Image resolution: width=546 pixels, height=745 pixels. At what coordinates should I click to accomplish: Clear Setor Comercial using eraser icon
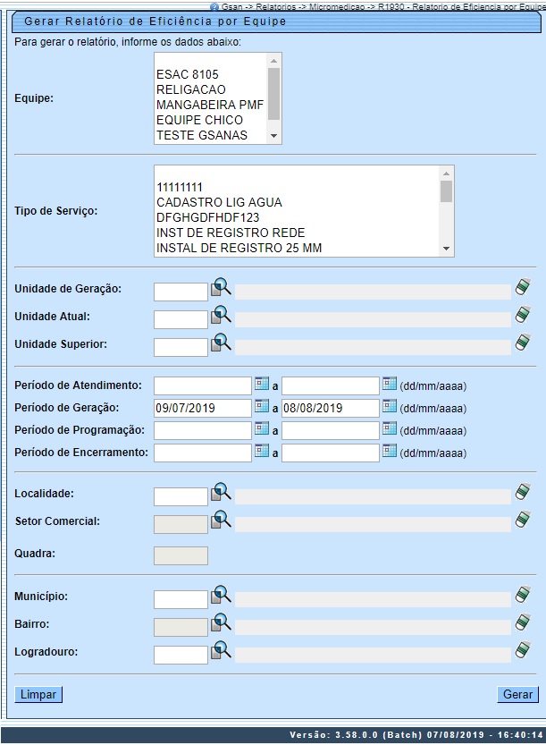(x=523, y=521)
